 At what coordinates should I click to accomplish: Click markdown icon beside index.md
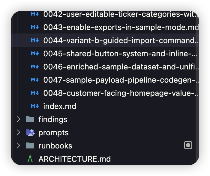(35, 106)
